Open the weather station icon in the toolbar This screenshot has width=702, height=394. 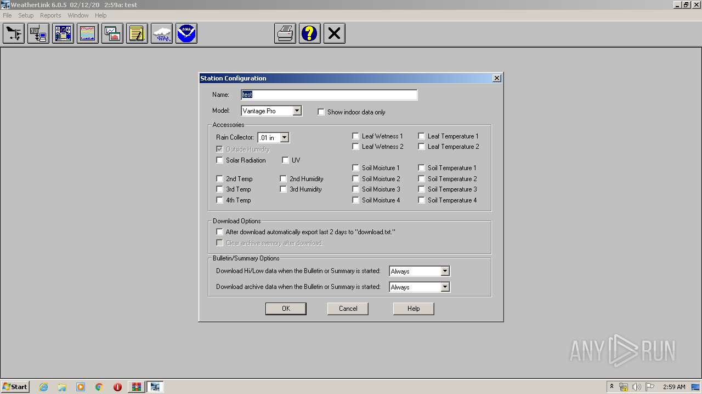[x=14, y=33]
